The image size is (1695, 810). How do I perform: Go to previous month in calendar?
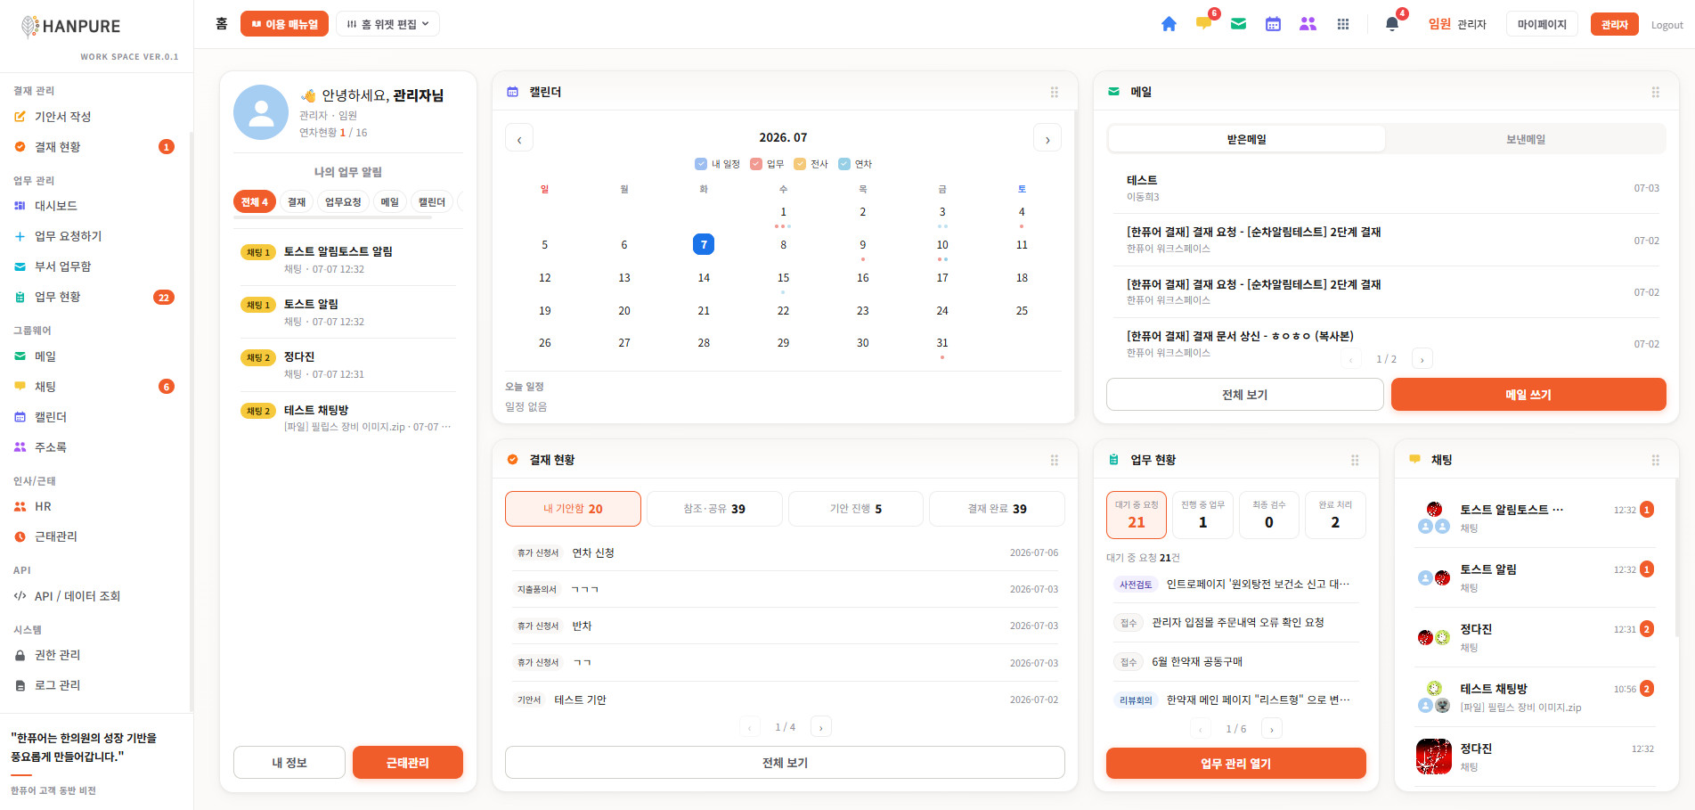519,138
